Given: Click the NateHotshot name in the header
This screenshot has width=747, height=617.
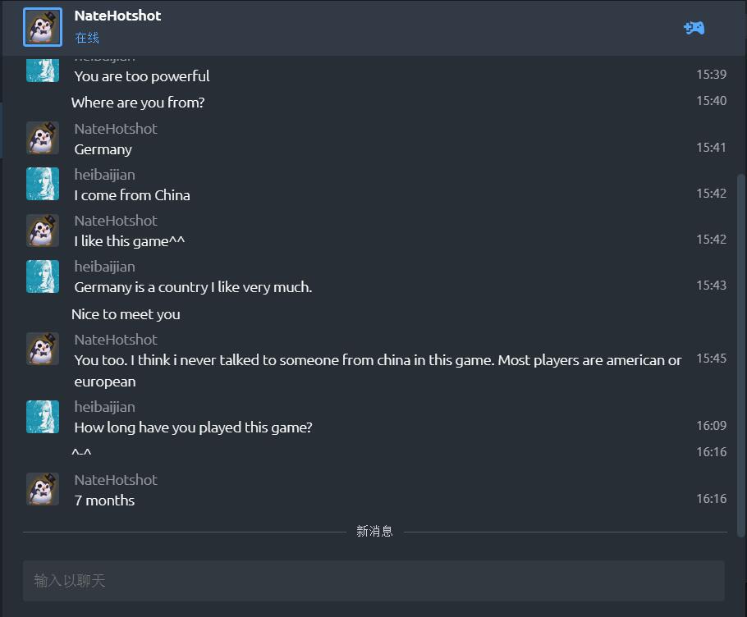Looking at the screenshot, I should [x=117, y=16].
